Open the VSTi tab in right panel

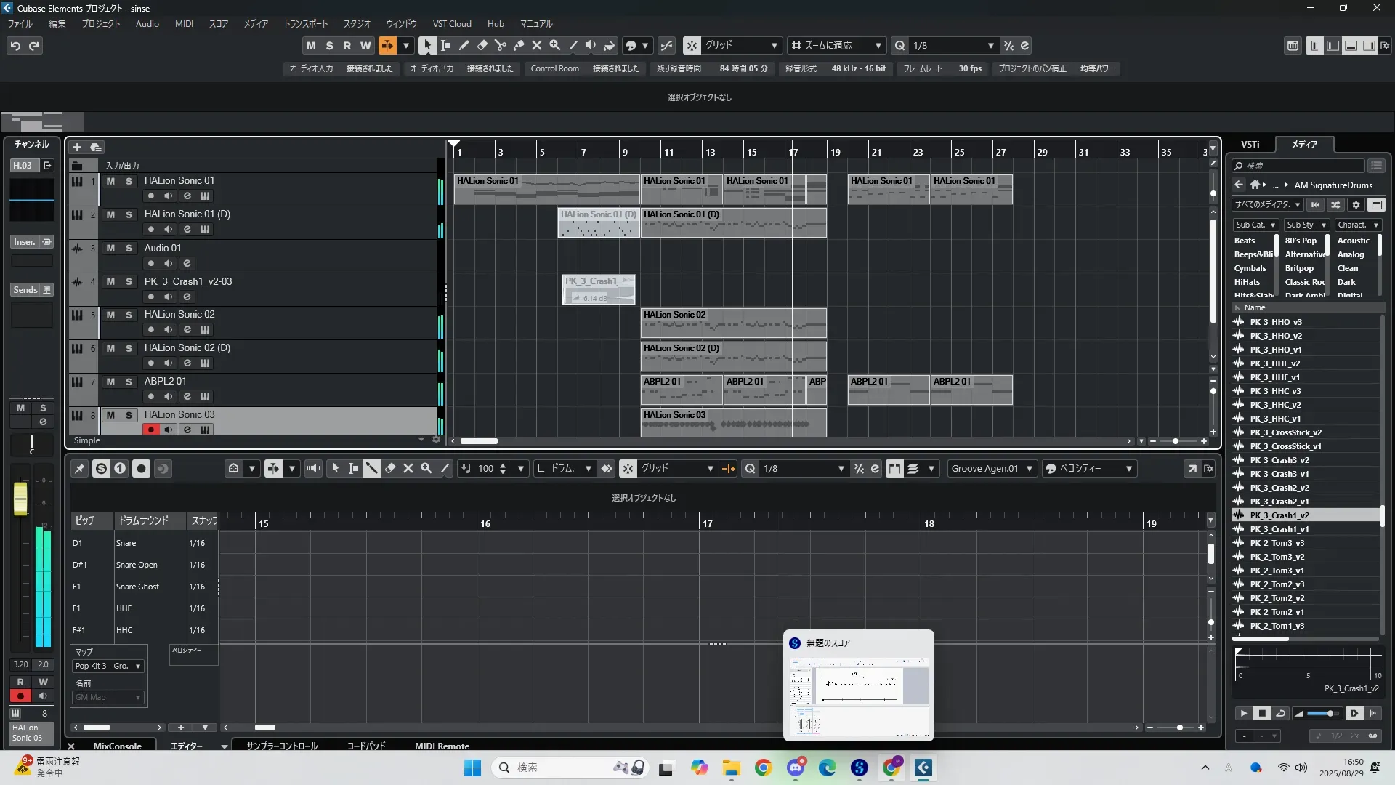[1250, 145]
